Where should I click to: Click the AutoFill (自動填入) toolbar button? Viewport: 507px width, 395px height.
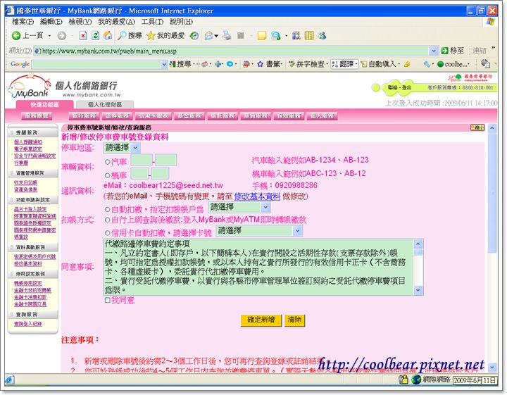380,64
